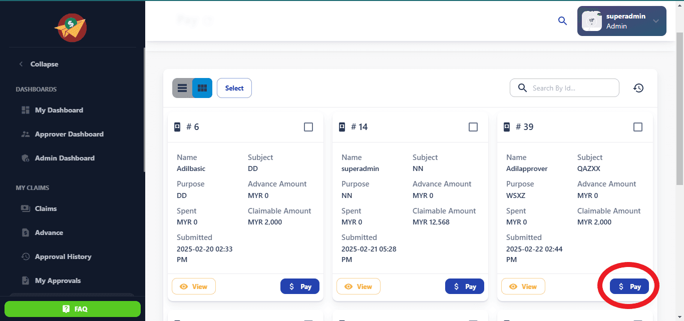Open My Dashboard from the sidebar

tap(59, 110)
